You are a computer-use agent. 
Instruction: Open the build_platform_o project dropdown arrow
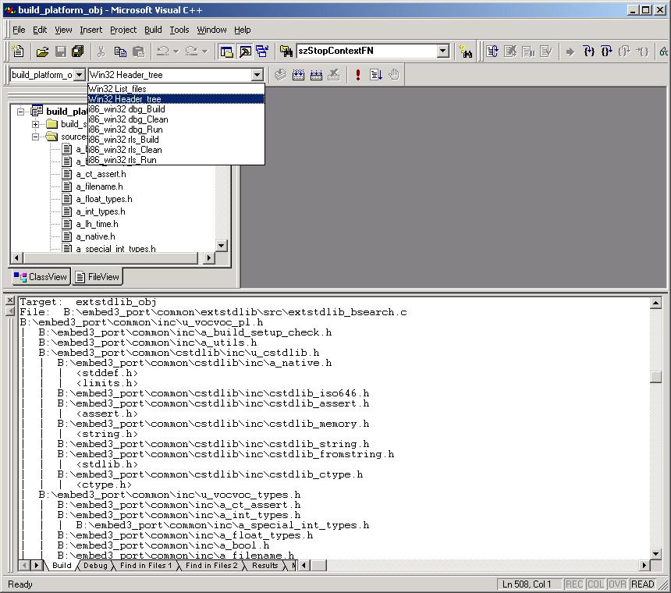[79, 75]
